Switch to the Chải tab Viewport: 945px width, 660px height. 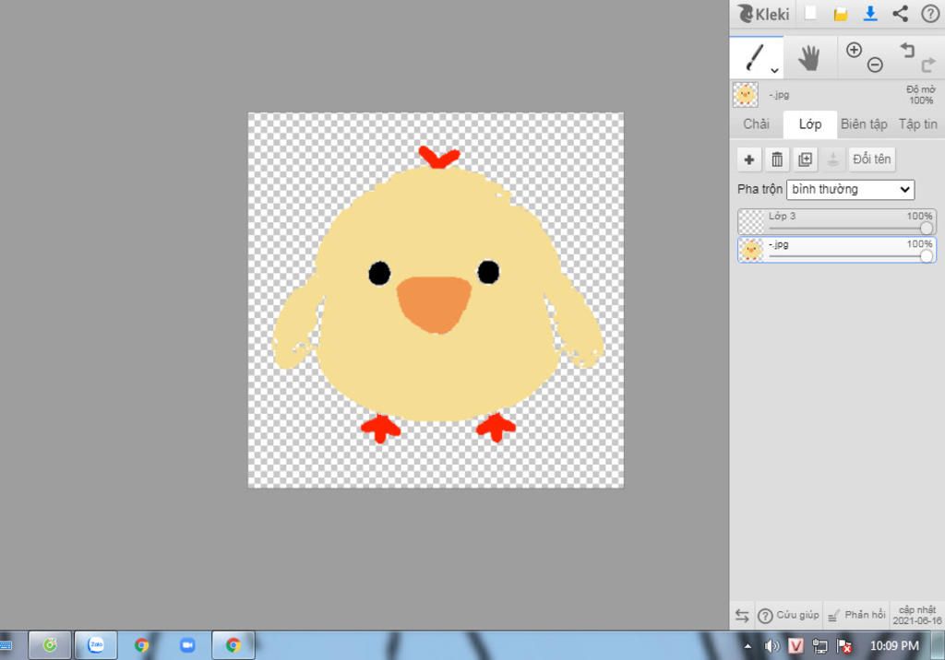[x=756, y=124]
